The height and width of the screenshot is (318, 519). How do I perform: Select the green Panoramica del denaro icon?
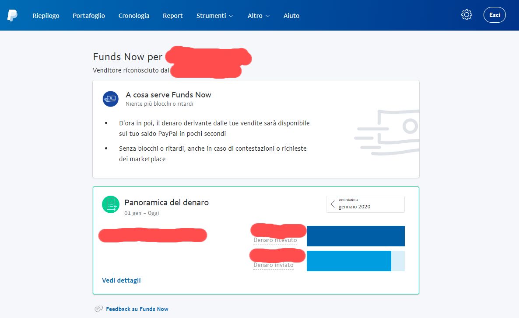[111, 204]
